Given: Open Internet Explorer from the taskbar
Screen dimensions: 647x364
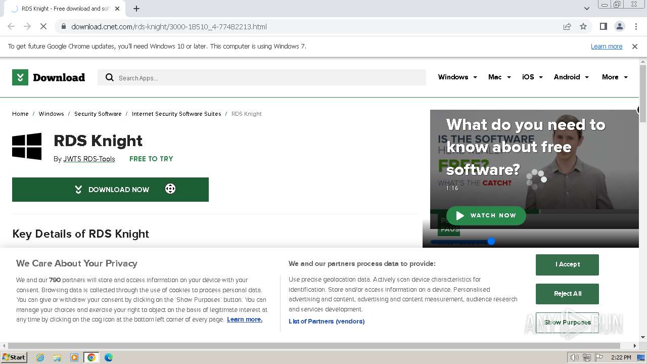Looking at the screenshot, I should (x=40, y=357).
